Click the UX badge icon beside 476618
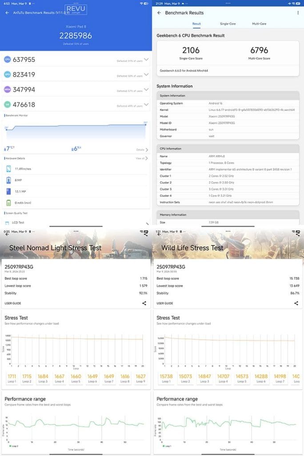The image size is (304, 456). pyautogui.click(x=7, y=104)
